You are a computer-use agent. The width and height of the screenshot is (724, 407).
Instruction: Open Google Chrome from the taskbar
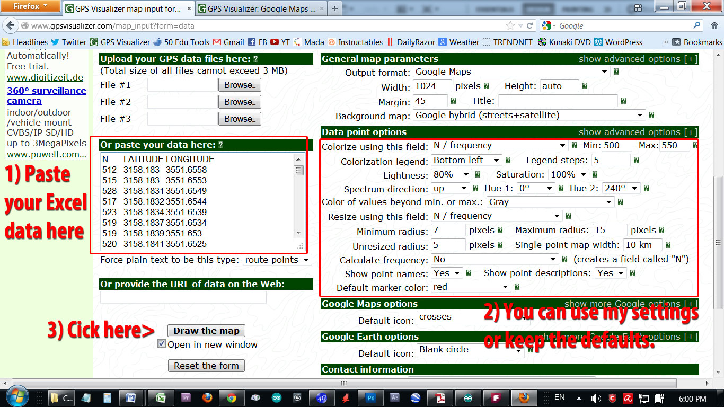(x=231, y=397)
